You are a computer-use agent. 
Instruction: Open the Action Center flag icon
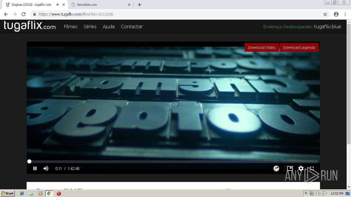(x=325, y=193)
